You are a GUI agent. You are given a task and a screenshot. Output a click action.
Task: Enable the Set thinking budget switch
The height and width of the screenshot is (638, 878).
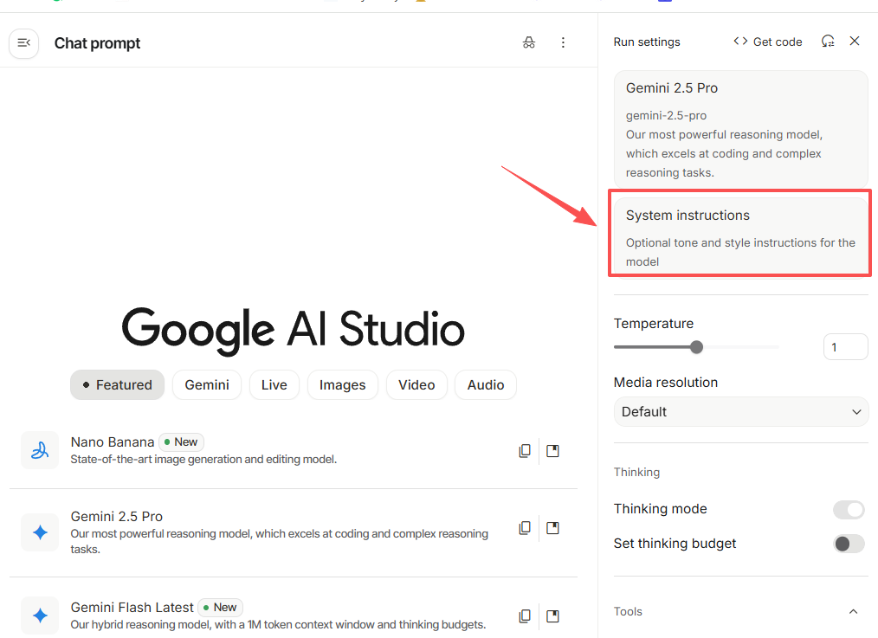click(849, 544)
